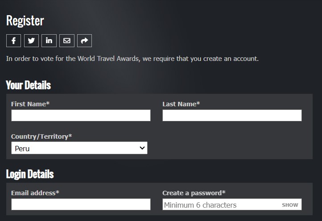Open the Country/Territory dropdown showing Peru
322x221 pixels.
tap(76, 148)
